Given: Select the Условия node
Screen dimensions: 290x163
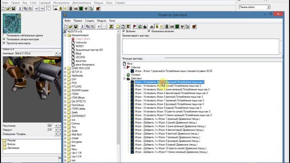Looking at the screenshot, I should [135, 75].
